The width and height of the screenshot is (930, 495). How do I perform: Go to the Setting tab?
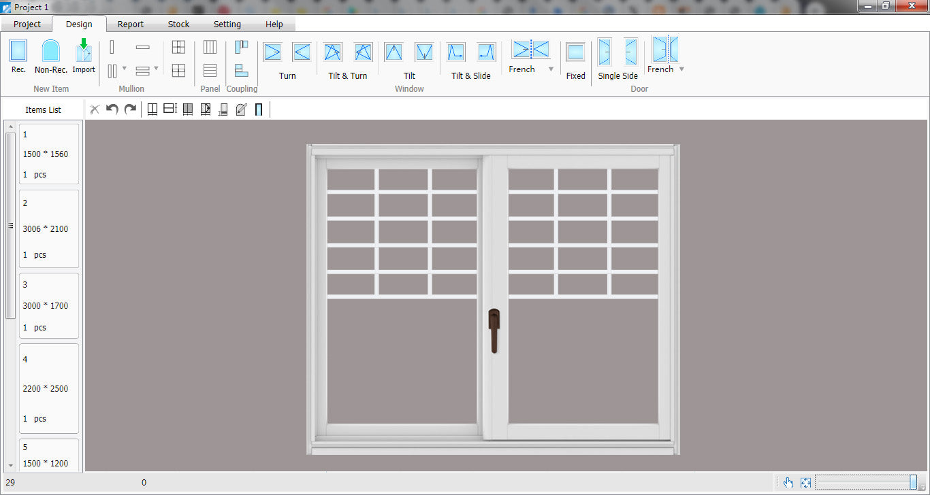[227, 24]
